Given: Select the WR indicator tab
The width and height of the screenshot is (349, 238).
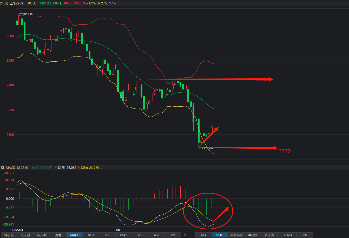Looking at the screenshot, I should (140, 235).
